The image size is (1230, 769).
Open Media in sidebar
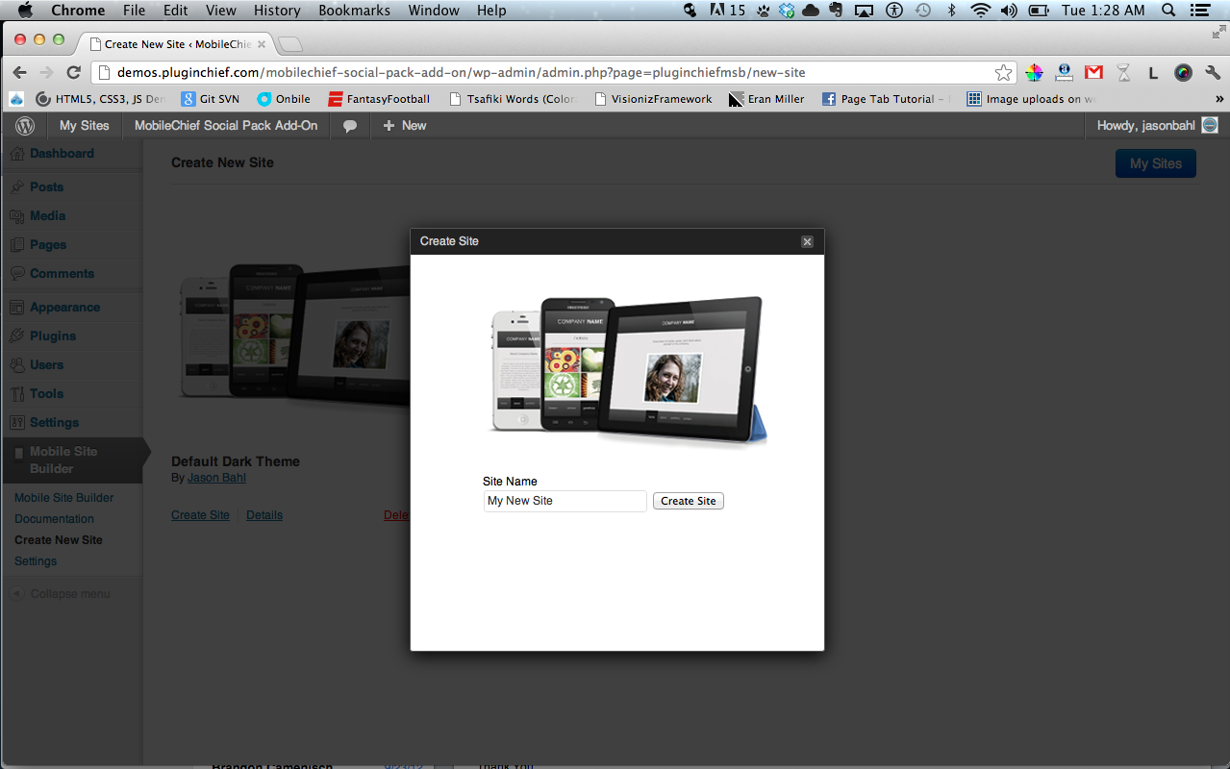coord(47,216)
